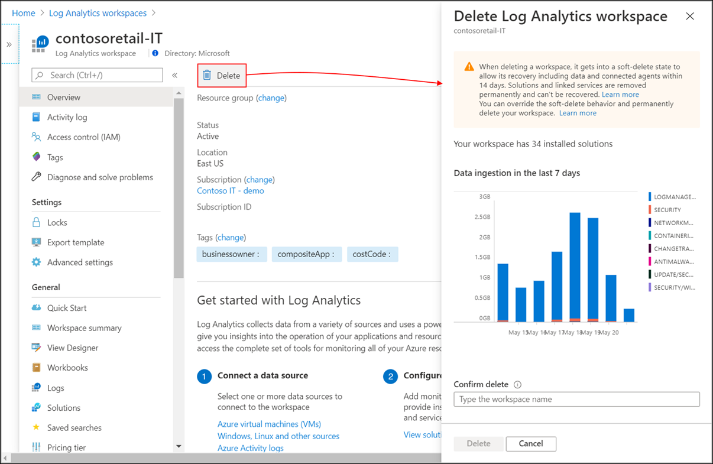Image resolution: width=713 pixels, height=464 pixels.
Task: Click the sidebar scroll down arrow
Action: tap(179, 446)
